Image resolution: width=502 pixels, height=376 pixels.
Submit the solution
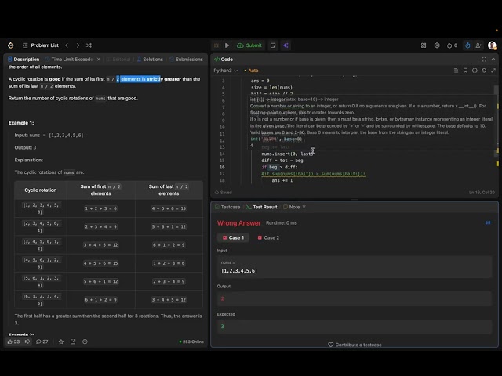click(x=249, y=45)
